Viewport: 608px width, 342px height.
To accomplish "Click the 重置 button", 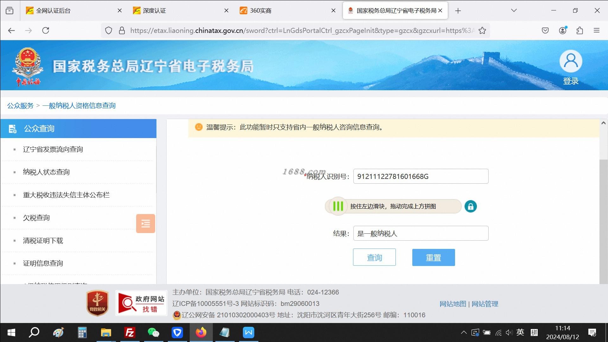I will (x=434, y=257).
